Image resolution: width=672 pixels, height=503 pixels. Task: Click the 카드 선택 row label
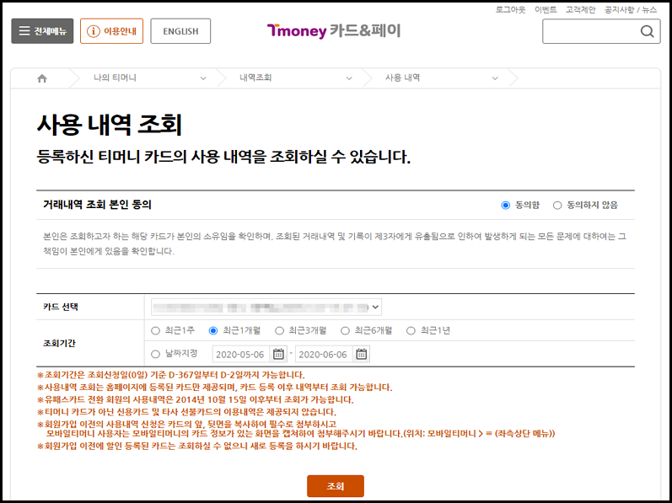61,307
